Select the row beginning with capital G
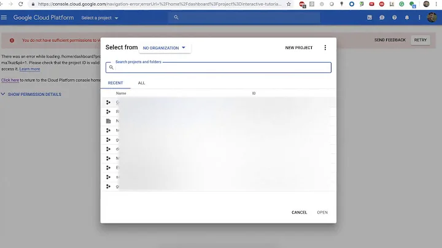442x248 pixels. click(x=219, y=103)
